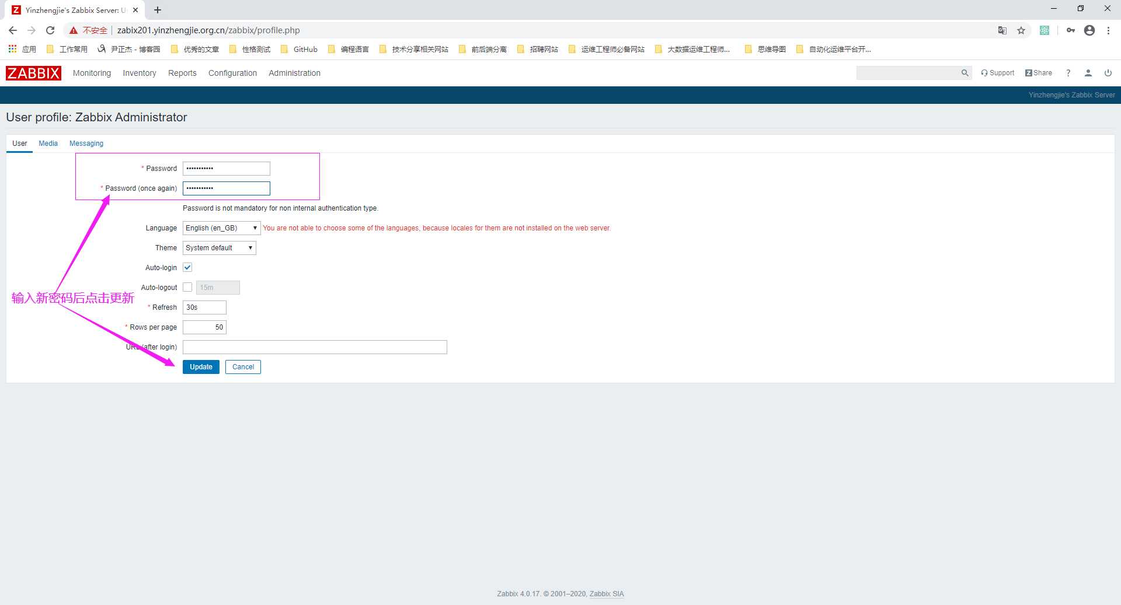Open the Zabbix search magnifier icon
Screen dimensions: 1121x605
point(965,73)
